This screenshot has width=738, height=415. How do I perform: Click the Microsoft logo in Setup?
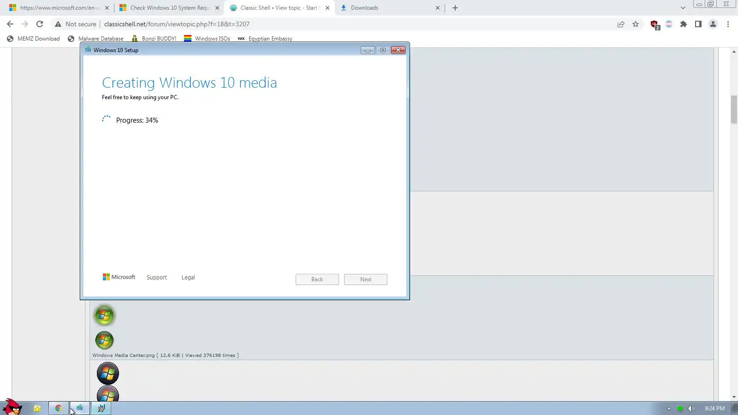[x=119, y=277]
